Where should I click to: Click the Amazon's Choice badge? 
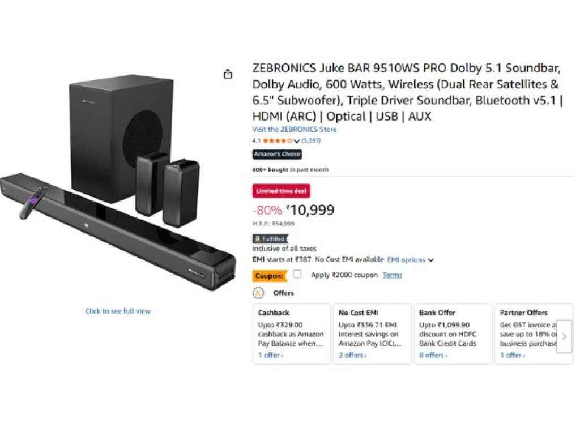(277, 154)
